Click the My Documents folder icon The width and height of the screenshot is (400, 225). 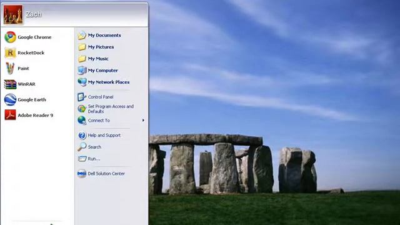tap(82, 35)
